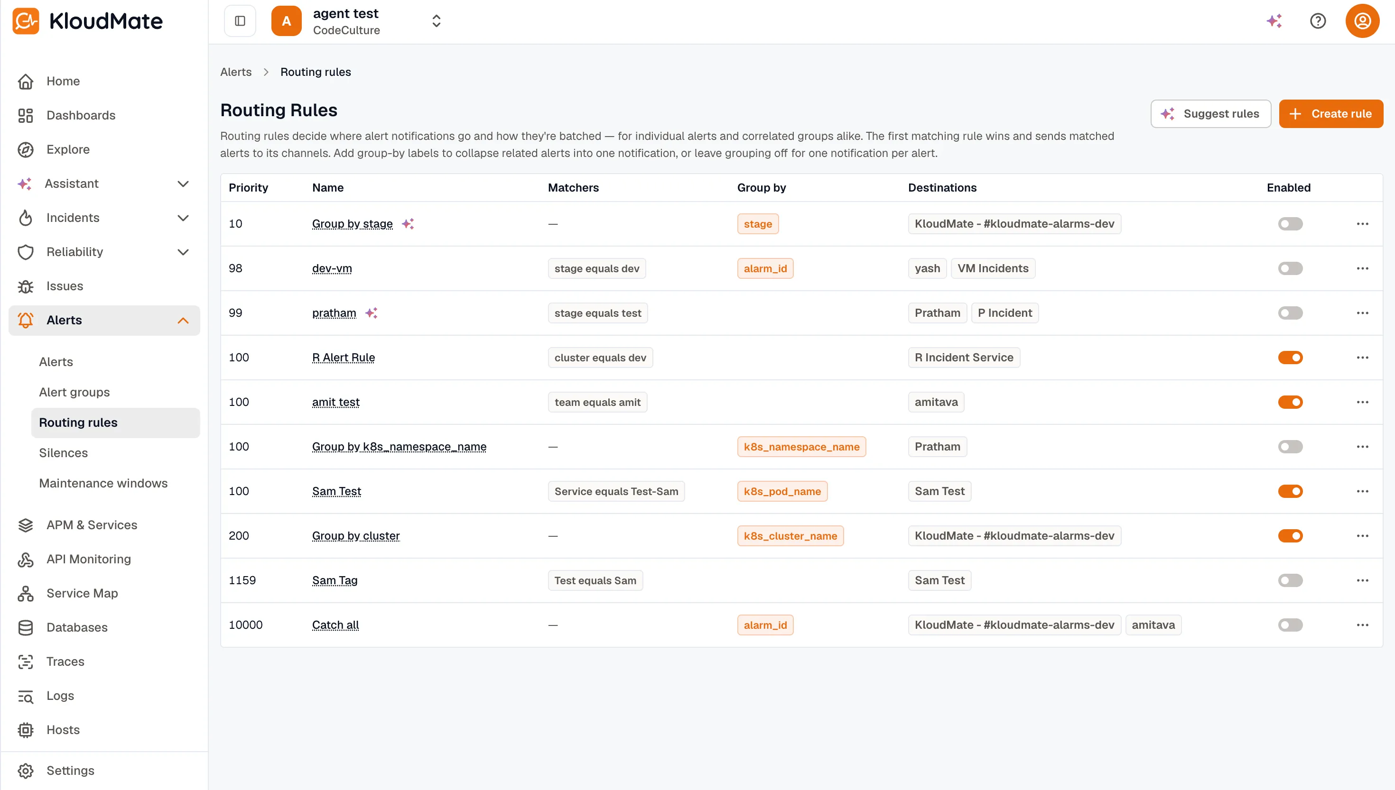Image resolution: width=1395 pixels, height=790 pixels.
Task: Expand the Incidents menu chevron
Action: point(184,218)
